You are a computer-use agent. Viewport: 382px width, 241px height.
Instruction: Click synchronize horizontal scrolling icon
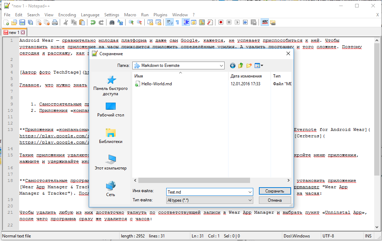click(x=158, y=22)
